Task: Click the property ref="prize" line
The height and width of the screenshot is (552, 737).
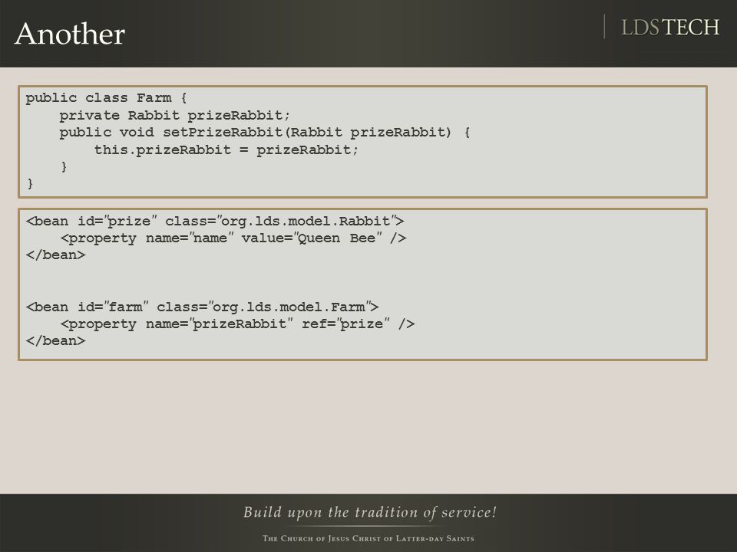Action: point(237,324)
